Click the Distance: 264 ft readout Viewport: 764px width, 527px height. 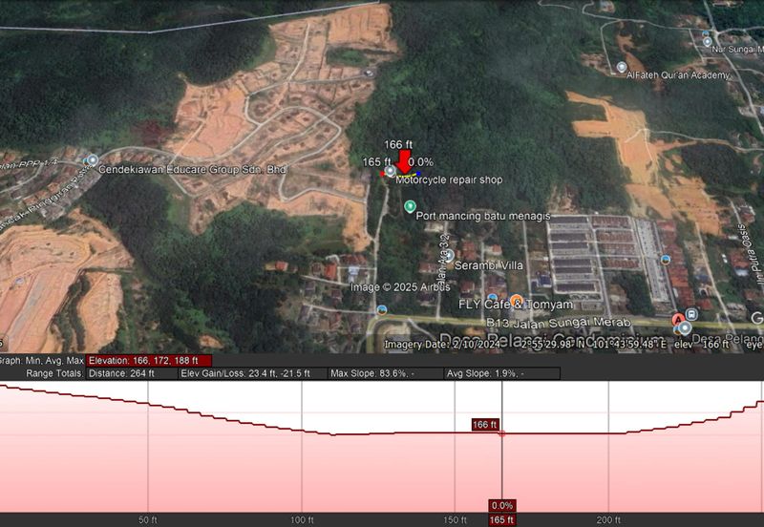(x=132, y=373)
